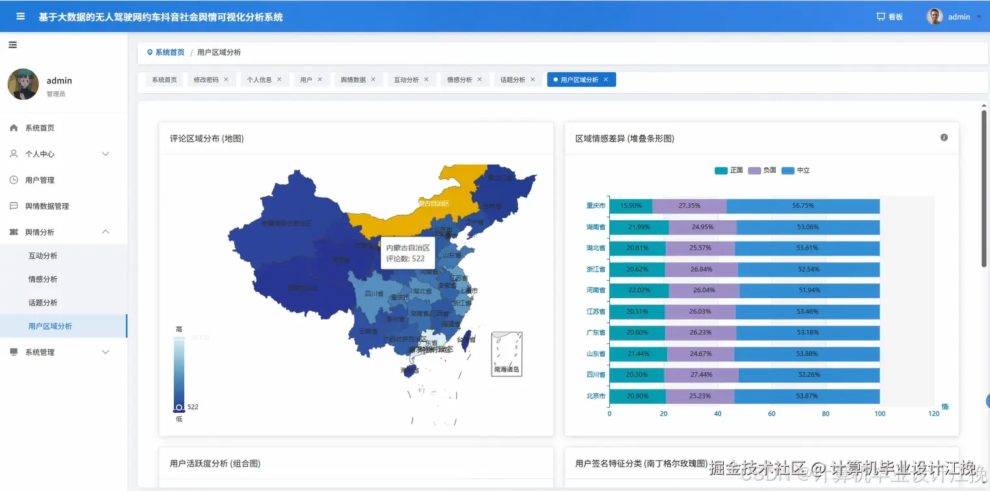Image resolution: width=990 pixels, height=491 pixels.
Task: Open the admin dropdown arrow in the header
Action: 979,17
